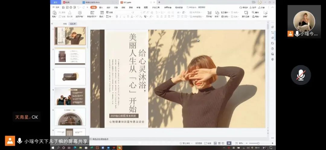Expand the Layout dropdown in ribbon
The width and height of the screenshot is (326, 150).
coord(102,17)
